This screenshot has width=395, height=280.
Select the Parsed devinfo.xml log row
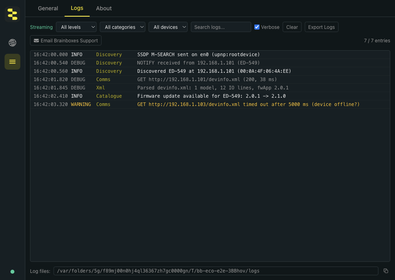[x=210, y=88]
